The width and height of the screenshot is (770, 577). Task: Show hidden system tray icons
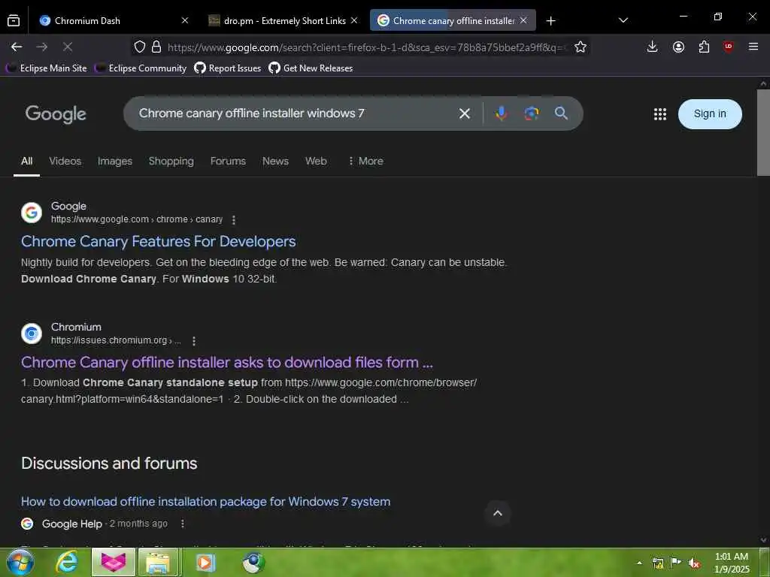click(x=639, y=563)
